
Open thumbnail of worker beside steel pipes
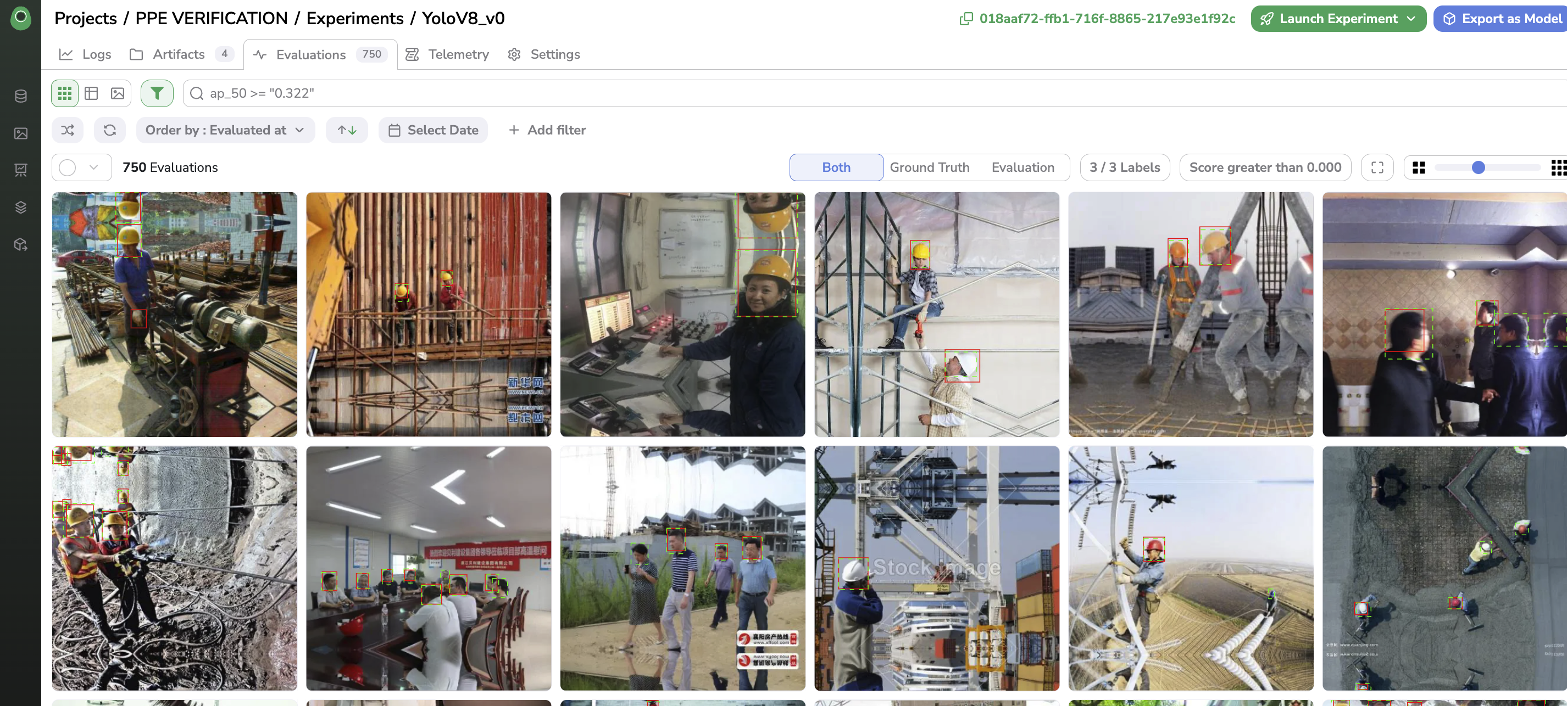(175, 315)
